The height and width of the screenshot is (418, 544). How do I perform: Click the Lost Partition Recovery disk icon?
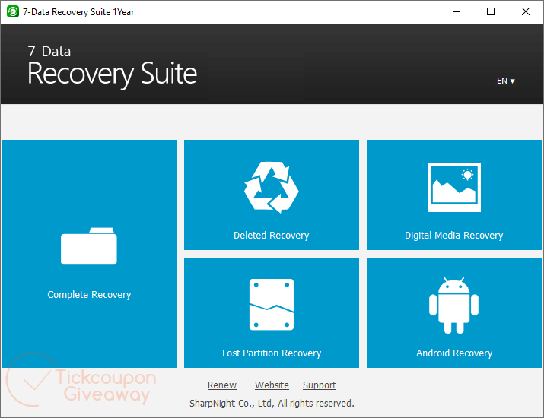coord(272,305)
